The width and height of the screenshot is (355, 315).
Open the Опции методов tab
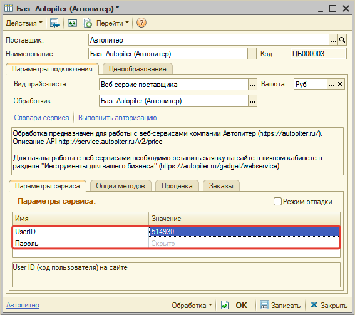pos(120,186)
